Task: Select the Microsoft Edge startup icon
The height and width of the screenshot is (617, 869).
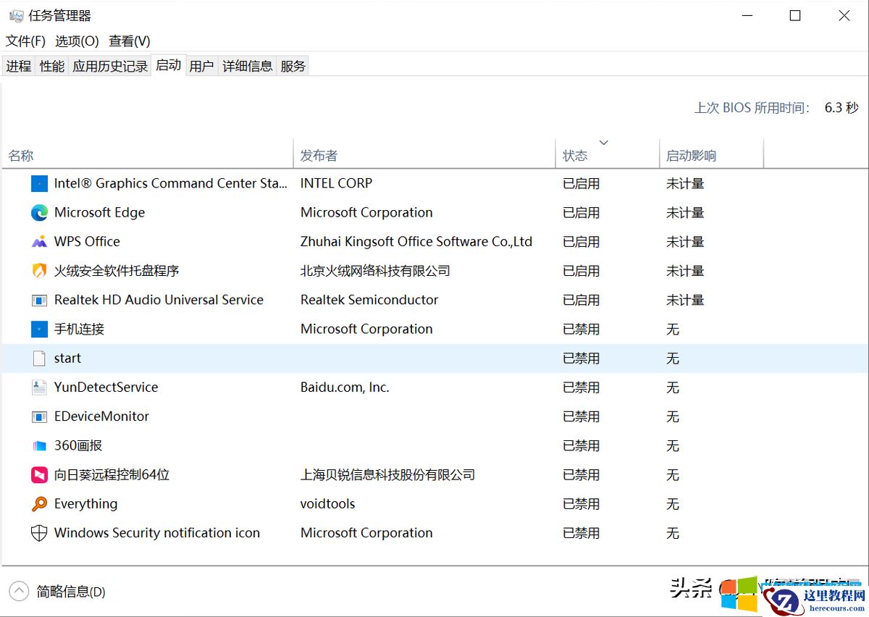Action: tap(39, 212)
